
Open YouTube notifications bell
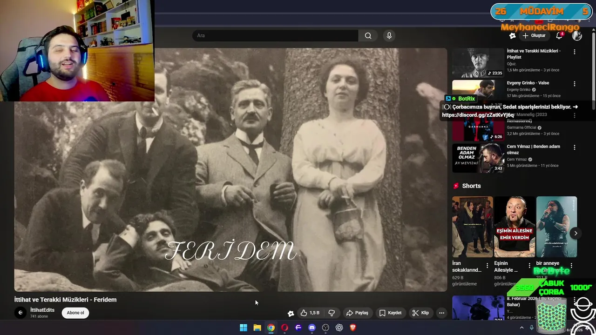pos(559,35)
